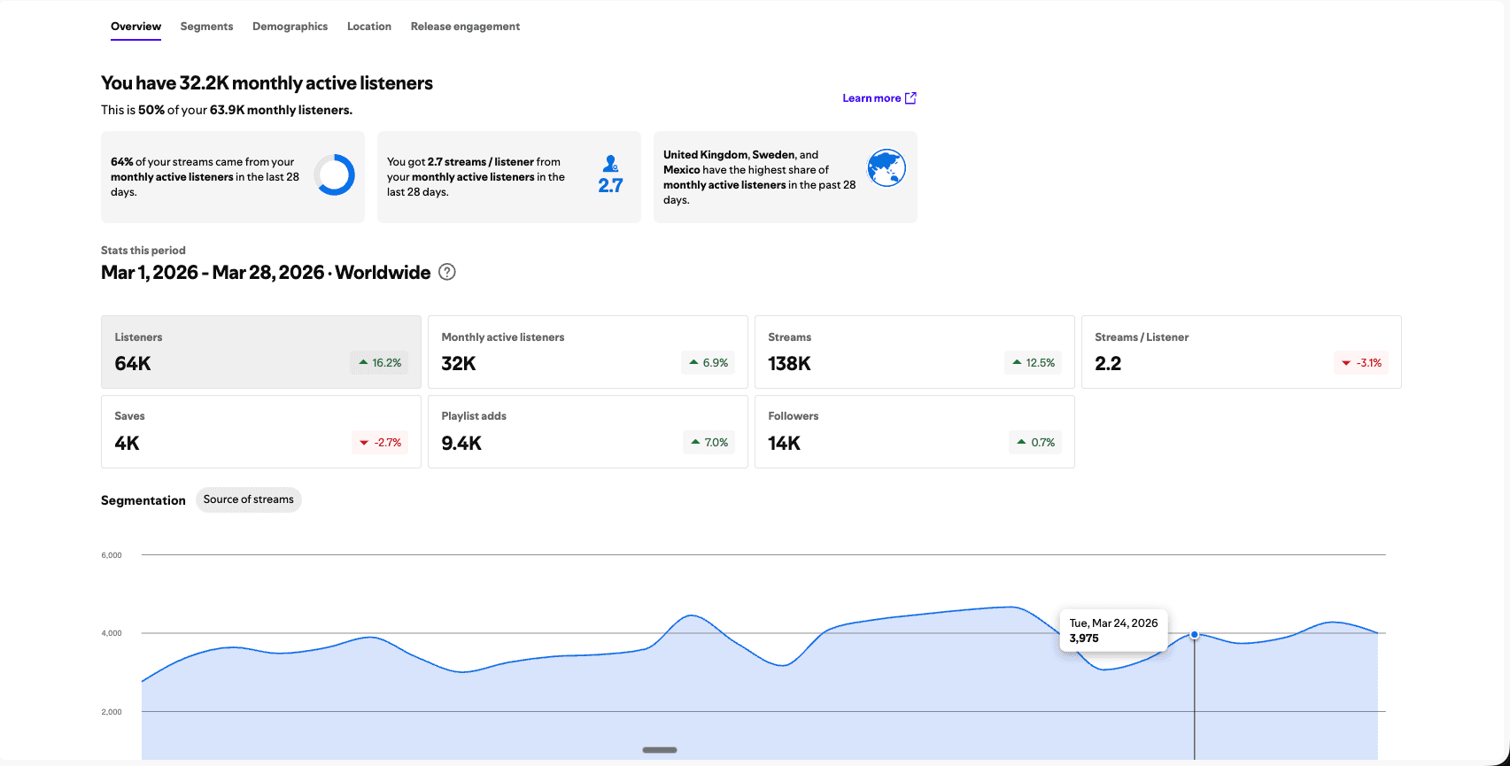1510x766 pixels.
Task: Select the Listeners 64K stat card
Action: [261, 352]
